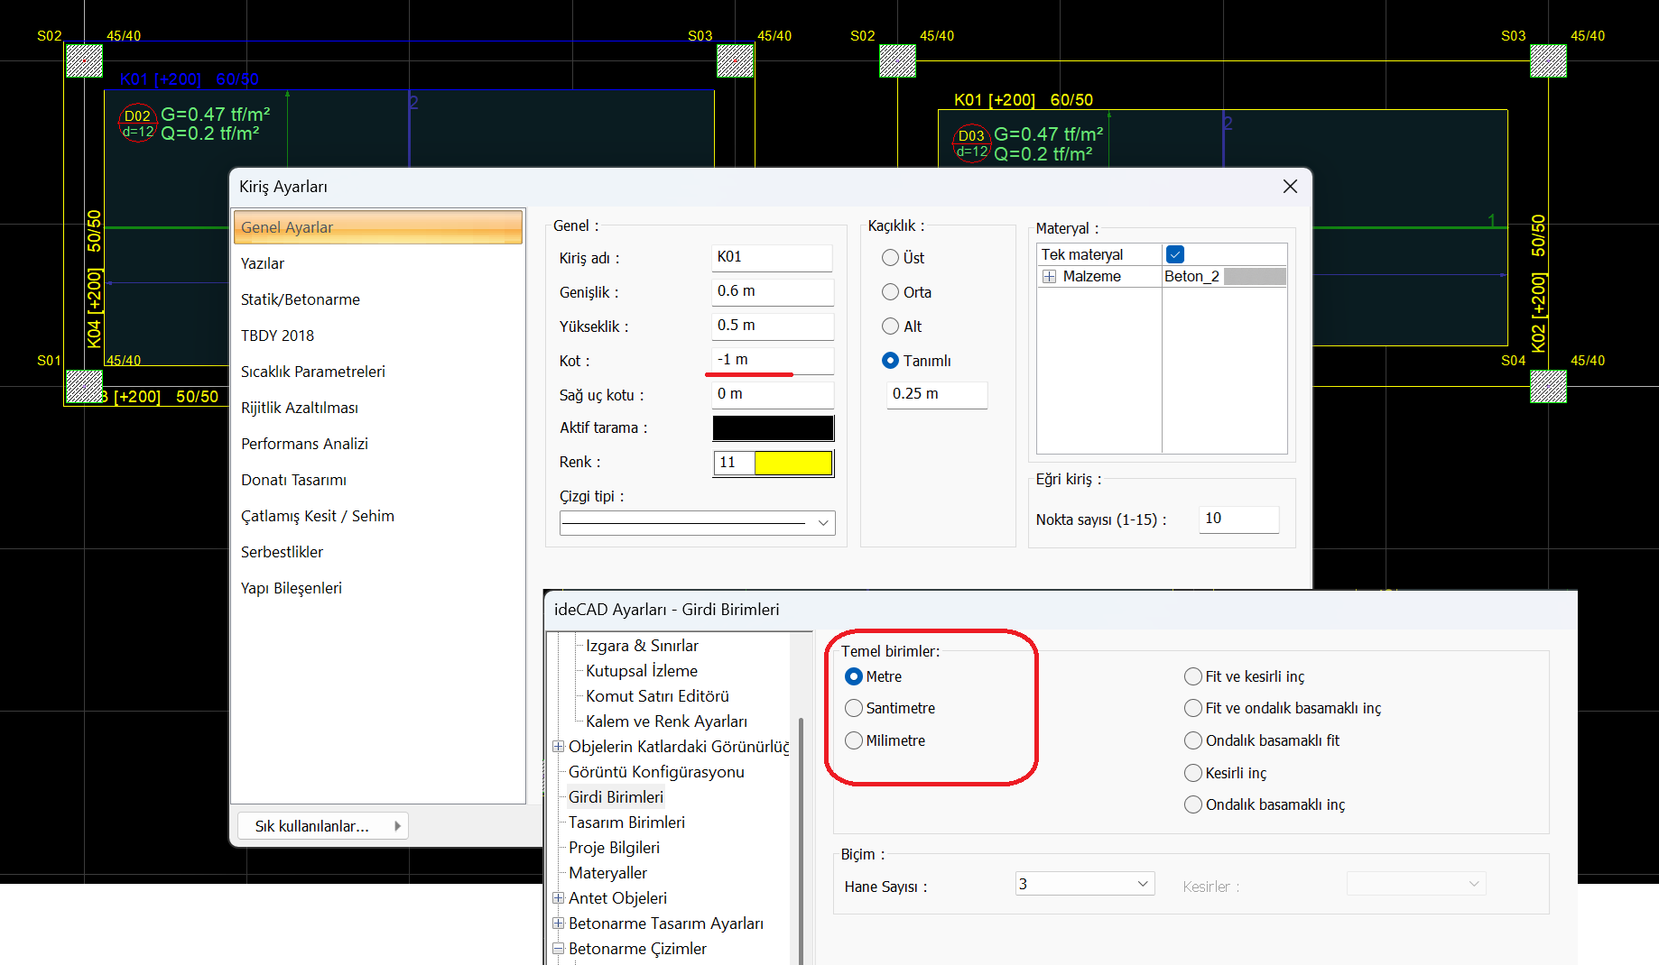Click the ideCAD settings tree scrollbar

802,839
